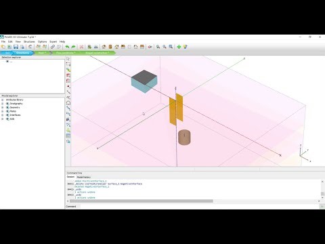Switch to the Staged construction mode tab
This screenshot has width=325, height=244.
point(97,53)
